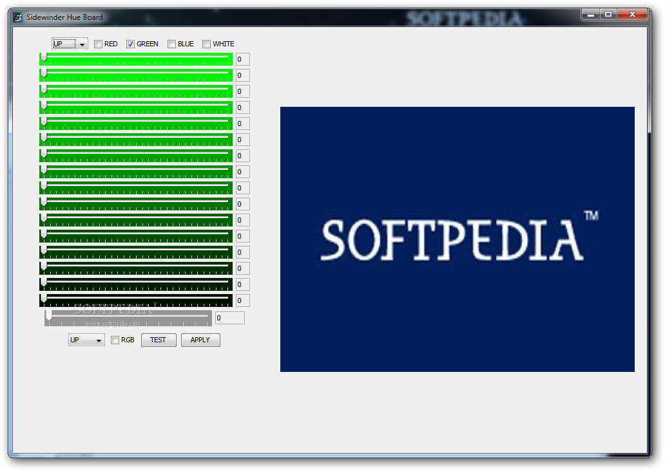Click the twelfth green slider from top

point(136,236)
